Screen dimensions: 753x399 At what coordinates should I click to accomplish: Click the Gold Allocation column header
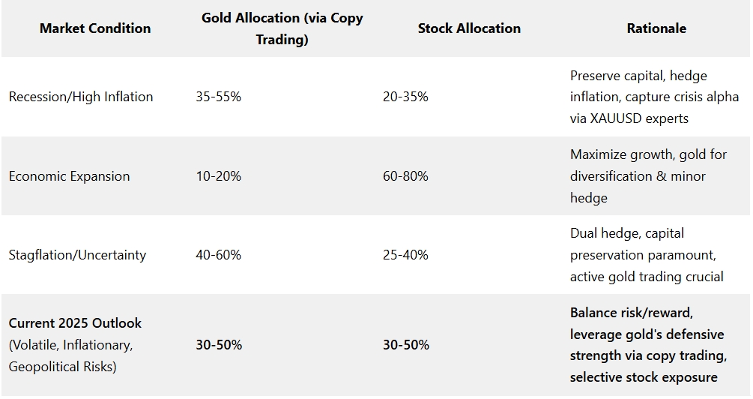pos(282,28)
